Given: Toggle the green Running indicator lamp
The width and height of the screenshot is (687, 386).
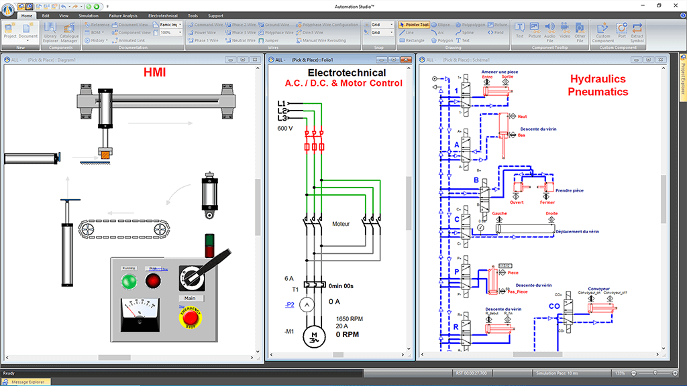Looking at the screenshot, I should [128, 281].
